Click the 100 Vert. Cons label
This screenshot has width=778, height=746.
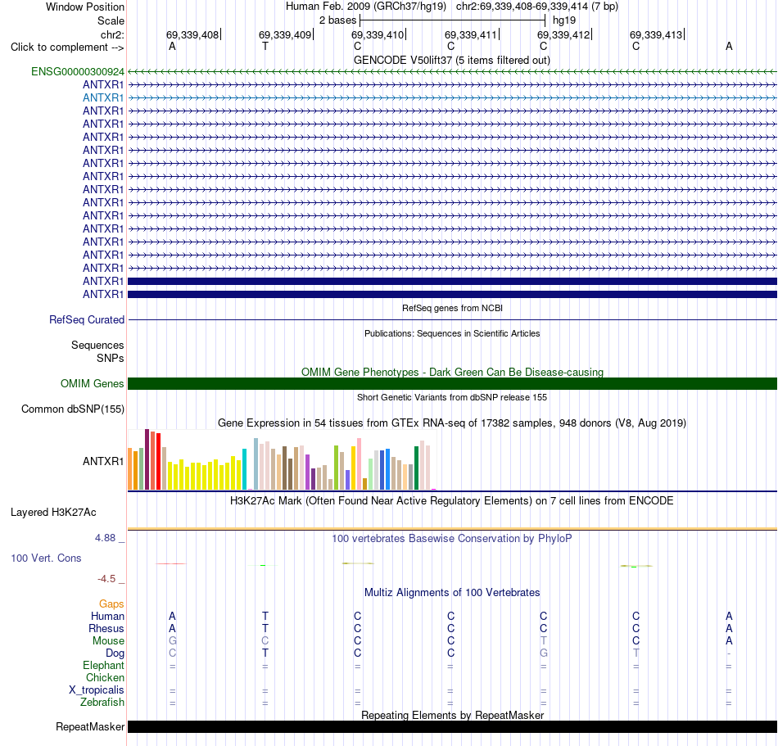(x=46, y=558)
